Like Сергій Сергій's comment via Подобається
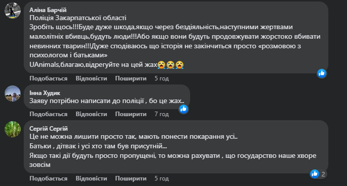Viewport: 347px width, 186px height. click(x=48, y=178)
